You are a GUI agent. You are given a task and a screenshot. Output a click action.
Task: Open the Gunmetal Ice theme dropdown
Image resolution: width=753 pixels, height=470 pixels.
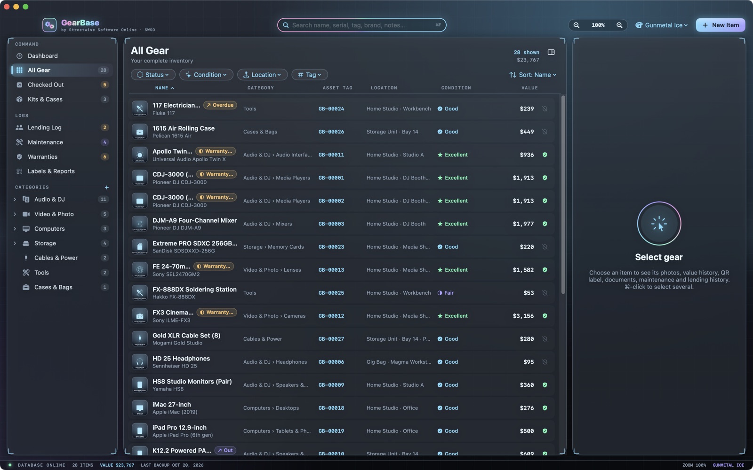pyautogui.click(x=661, y=25)
